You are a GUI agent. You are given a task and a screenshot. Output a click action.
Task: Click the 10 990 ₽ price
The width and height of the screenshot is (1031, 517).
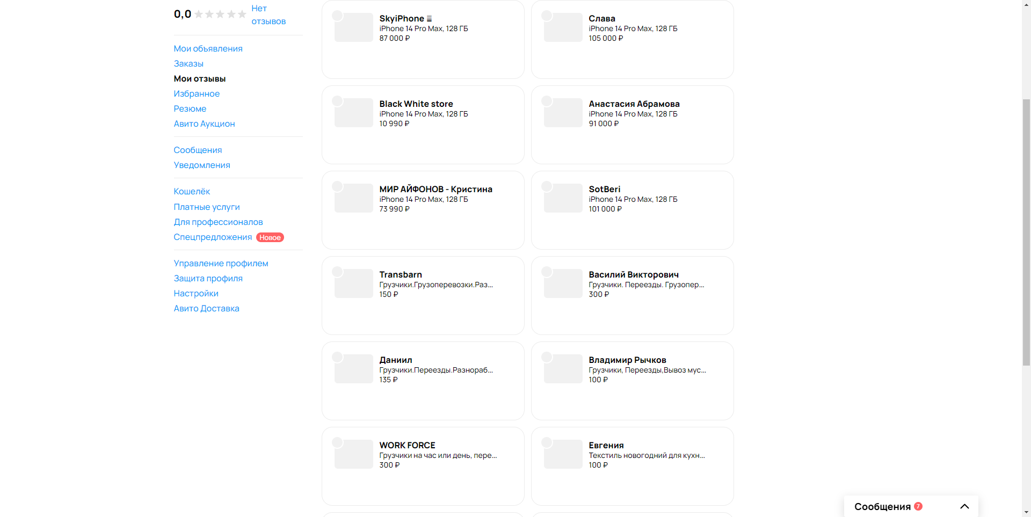pos(394,123)
